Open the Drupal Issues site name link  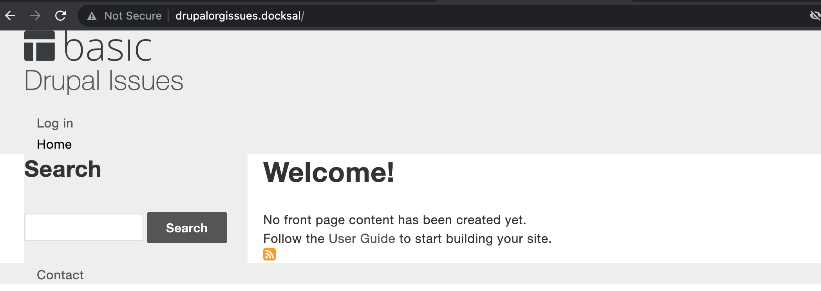pyautogui.click(x=104, y=81)
